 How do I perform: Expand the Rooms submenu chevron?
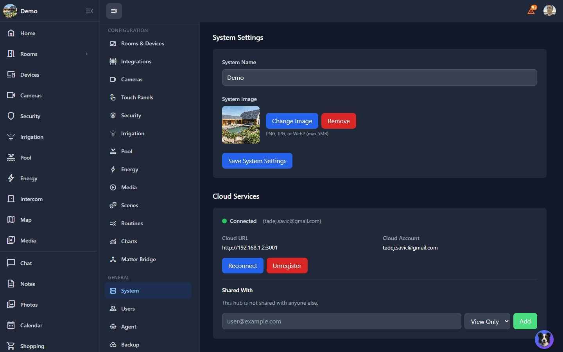[x=87, y=54]
